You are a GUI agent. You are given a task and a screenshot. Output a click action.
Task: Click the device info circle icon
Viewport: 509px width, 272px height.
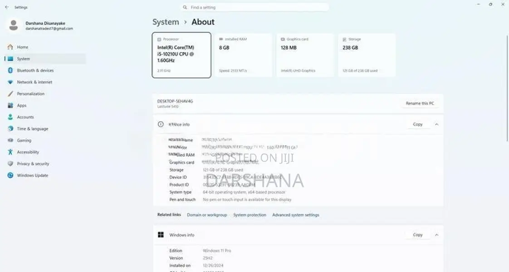(161, 124)
